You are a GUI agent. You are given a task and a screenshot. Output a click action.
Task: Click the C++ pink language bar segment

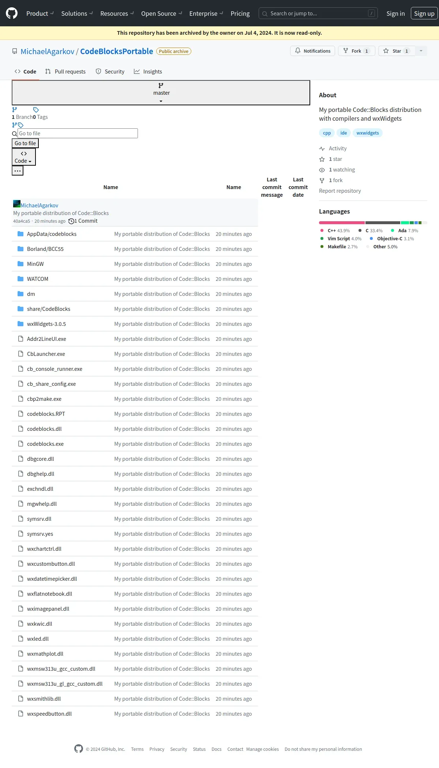(x=342, y=223)
